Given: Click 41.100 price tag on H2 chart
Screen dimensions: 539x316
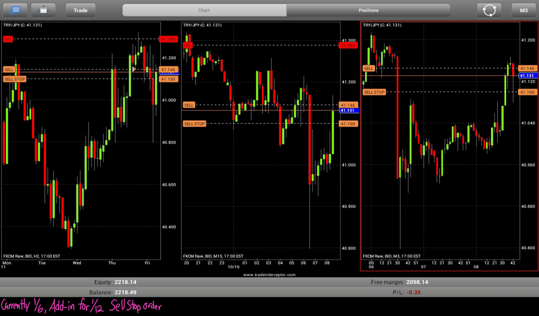Looking at the screenshot, I should (168, 79).
